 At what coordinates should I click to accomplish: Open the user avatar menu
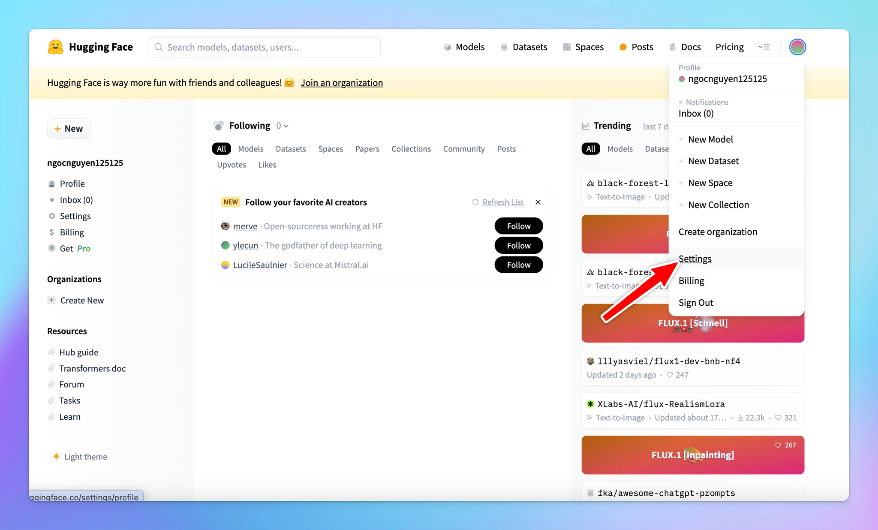pyautogui.click(x=797, y=47)
